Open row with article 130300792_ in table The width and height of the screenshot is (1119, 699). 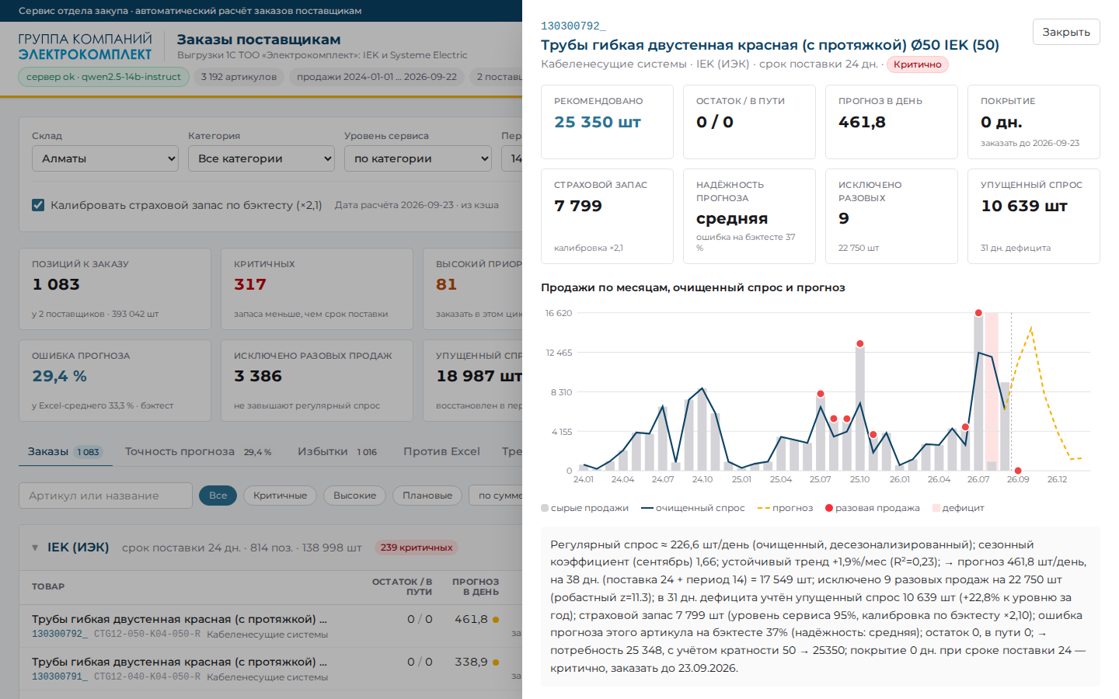270,626
